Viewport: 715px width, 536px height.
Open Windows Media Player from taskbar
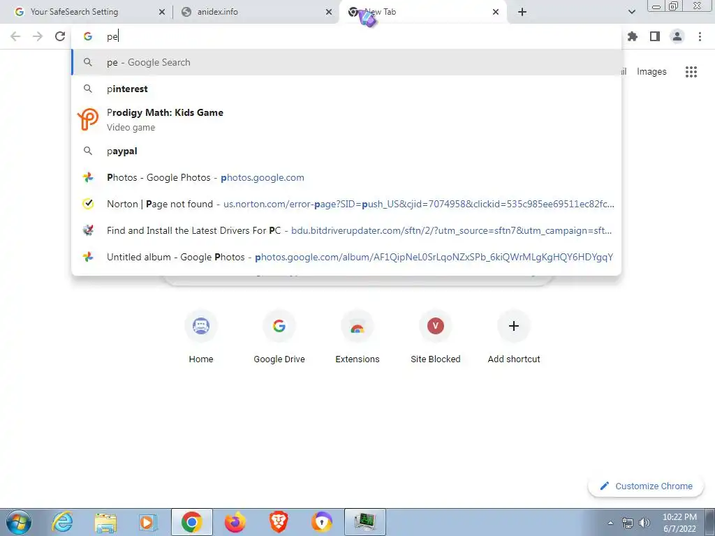click(147, 522)
